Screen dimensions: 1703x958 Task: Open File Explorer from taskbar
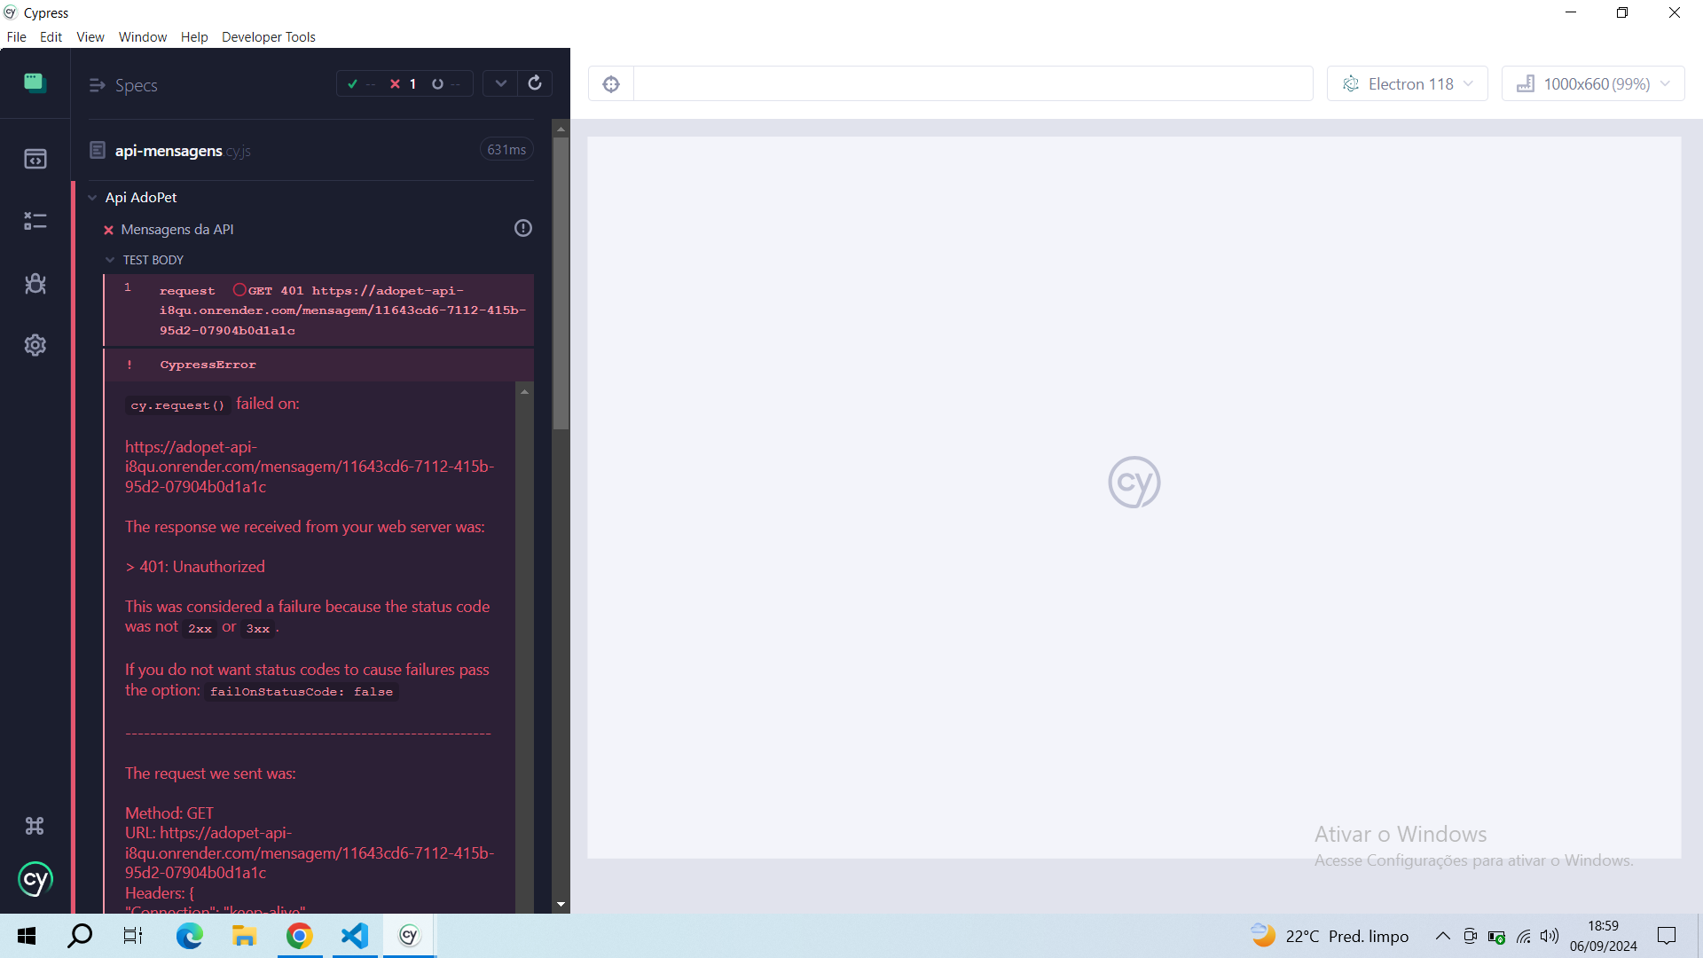(244, 936)
